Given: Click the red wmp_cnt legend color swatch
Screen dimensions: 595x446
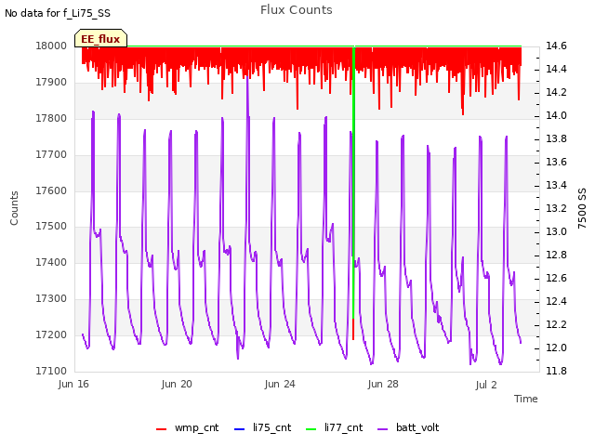Looking at the screenshot, I should 161,429.
